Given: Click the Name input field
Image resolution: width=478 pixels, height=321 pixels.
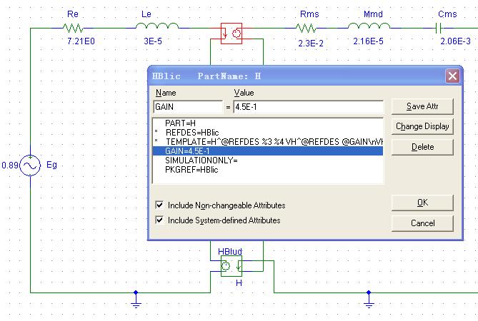Looking at the screenshot, I should point(187,107).
